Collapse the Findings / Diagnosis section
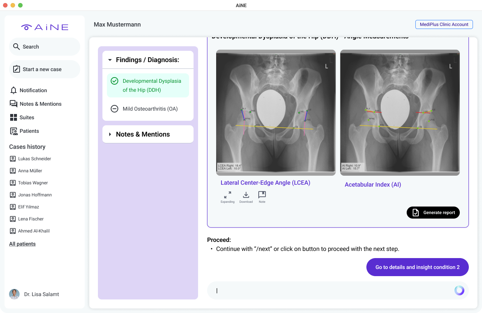 point(110,60)
